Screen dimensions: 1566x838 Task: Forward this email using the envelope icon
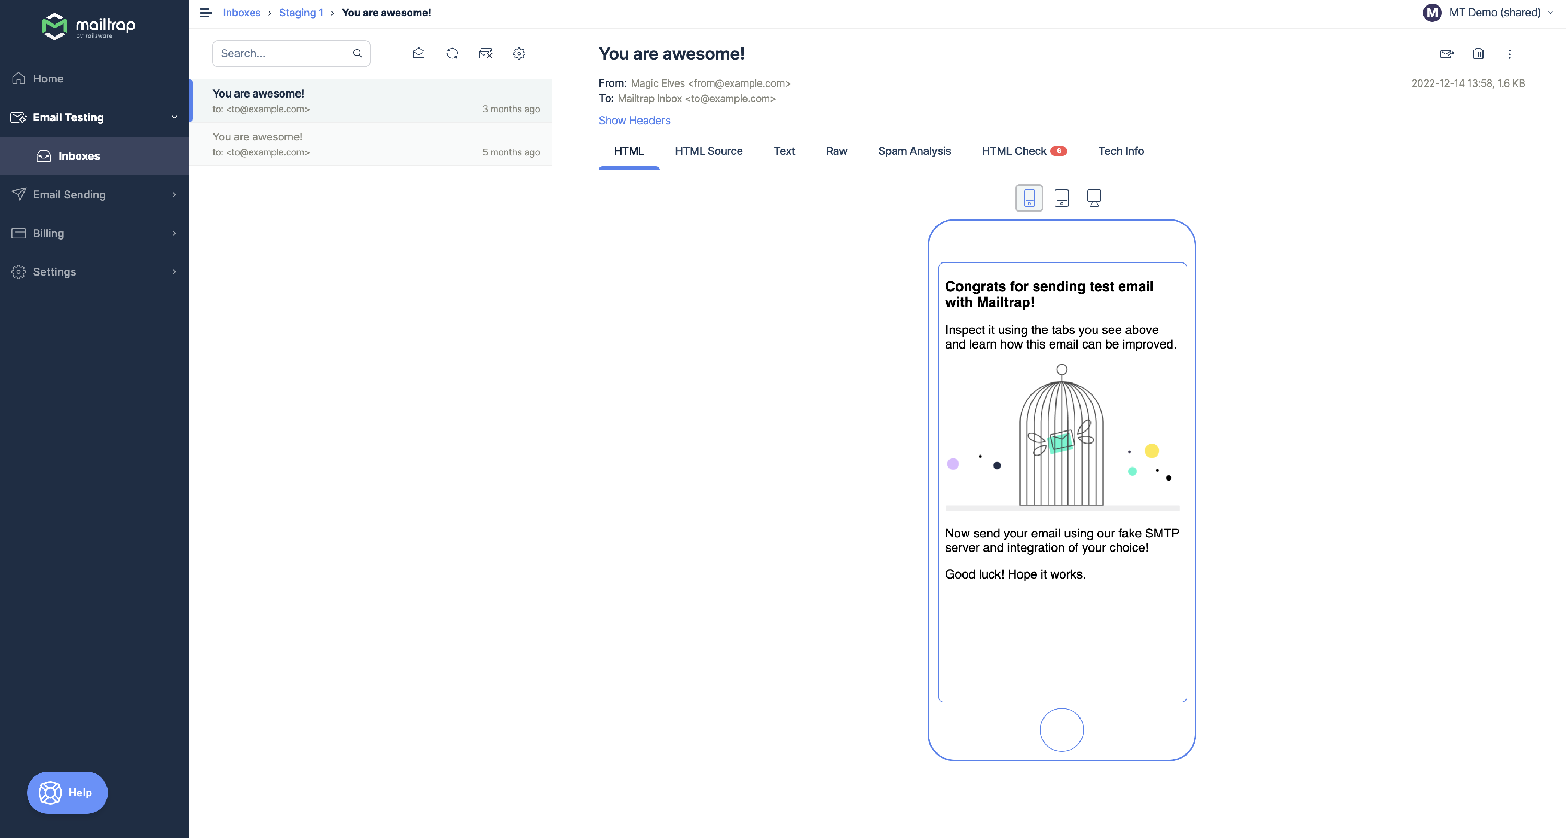pos(1447,54)
